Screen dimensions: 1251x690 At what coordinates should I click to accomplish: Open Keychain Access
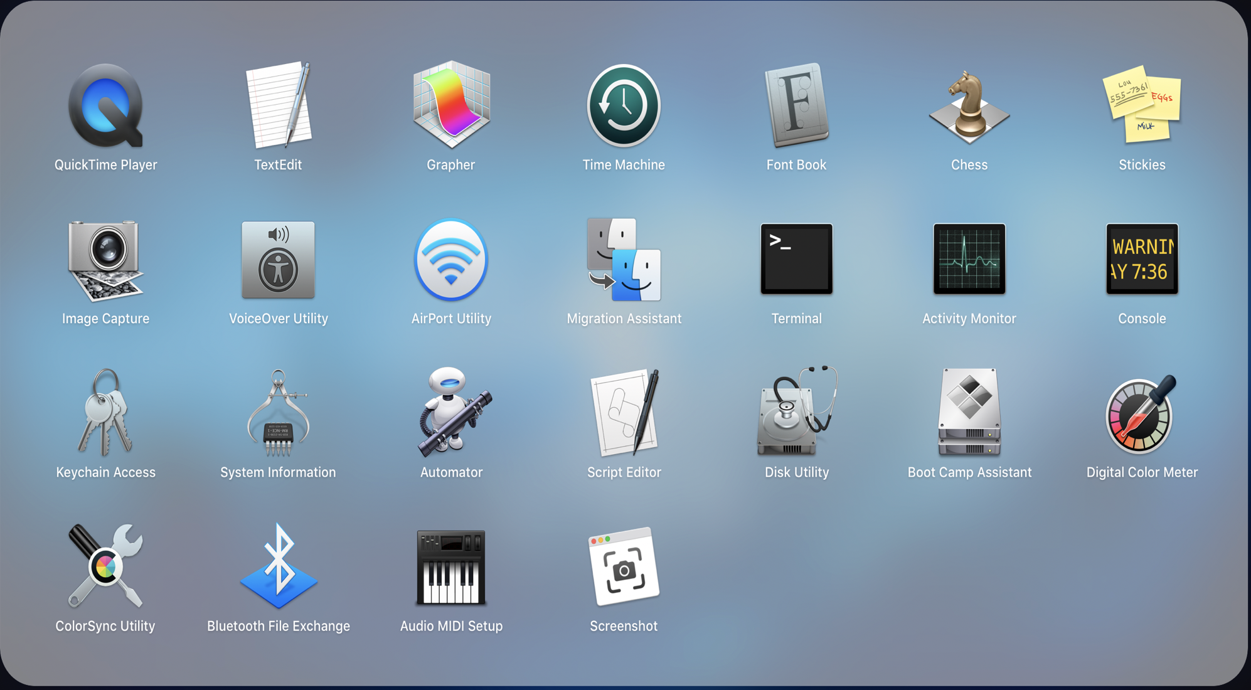105,413
